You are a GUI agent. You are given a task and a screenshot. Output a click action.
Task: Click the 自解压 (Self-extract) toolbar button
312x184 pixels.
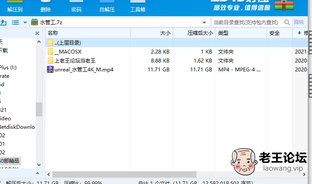coord(107,8)
